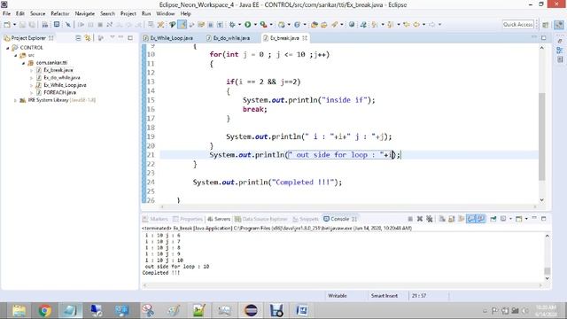This screenshot has height=319, width=567.
Task: Maximize the Project Explorer view
Action: tap(130, 37)
